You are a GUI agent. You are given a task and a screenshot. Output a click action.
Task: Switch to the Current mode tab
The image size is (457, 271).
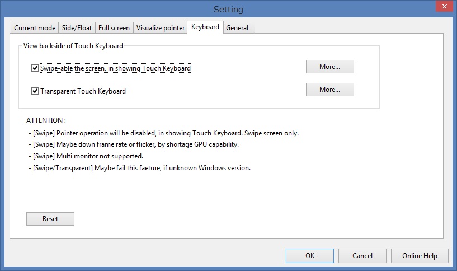(35, 27)
